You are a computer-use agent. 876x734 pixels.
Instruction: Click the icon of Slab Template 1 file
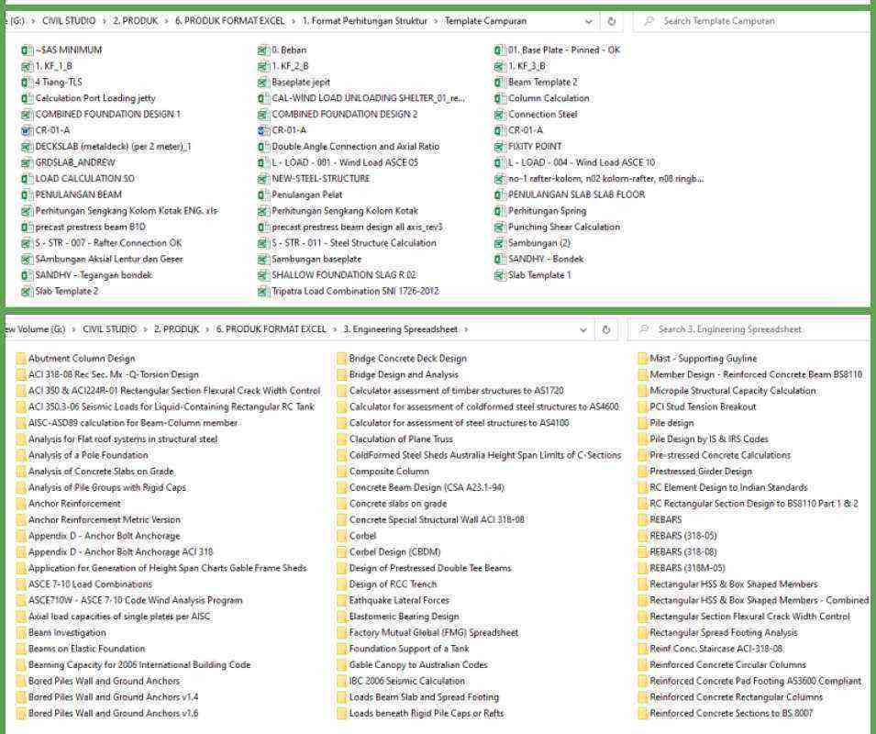click(x=499, y=275)
